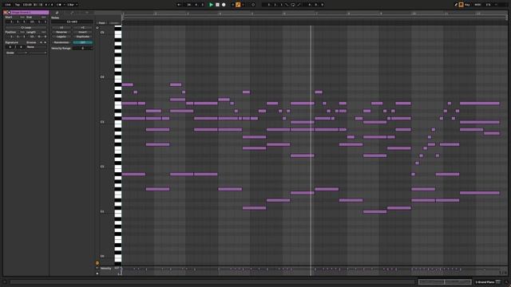Click the Set button beside End
Viewport: 511px width, 287px height.
click(43, 18)
